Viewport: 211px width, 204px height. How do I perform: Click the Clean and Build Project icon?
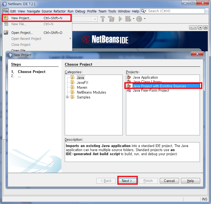coord(111,19)
